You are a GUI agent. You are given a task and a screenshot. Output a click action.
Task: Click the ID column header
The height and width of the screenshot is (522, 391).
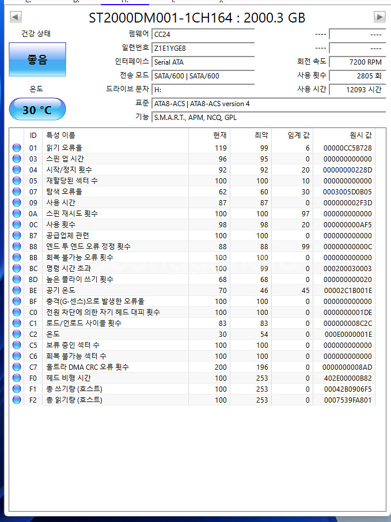tap(33, 135)
